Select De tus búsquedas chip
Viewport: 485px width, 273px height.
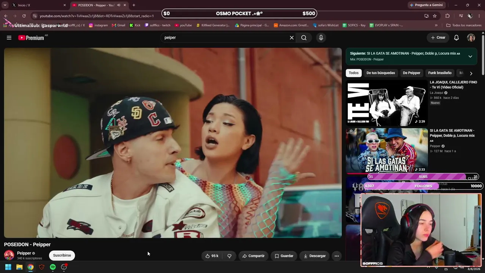click(380, 73)
